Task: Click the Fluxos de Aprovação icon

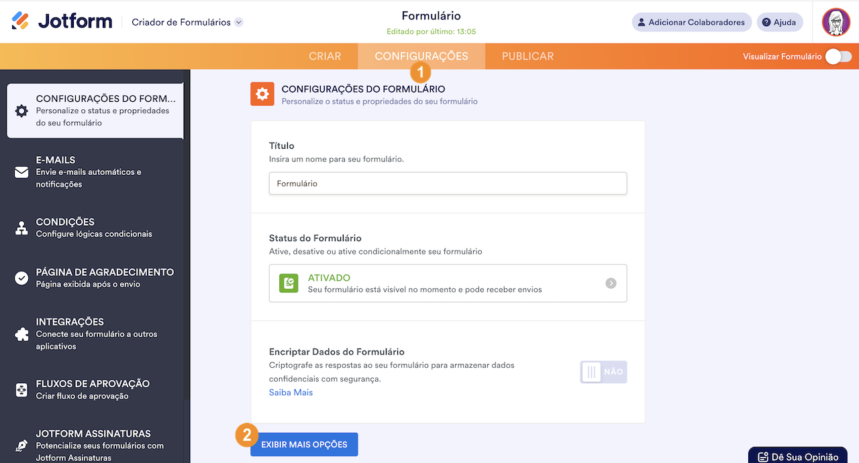Action: pyautogui.click(x=21, y=389)
